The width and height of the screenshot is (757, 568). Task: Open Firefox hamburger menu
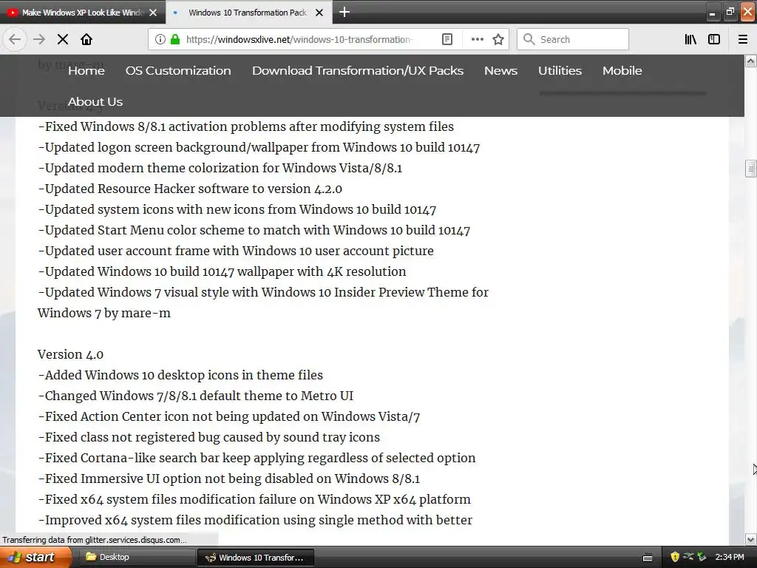point(743,39)
